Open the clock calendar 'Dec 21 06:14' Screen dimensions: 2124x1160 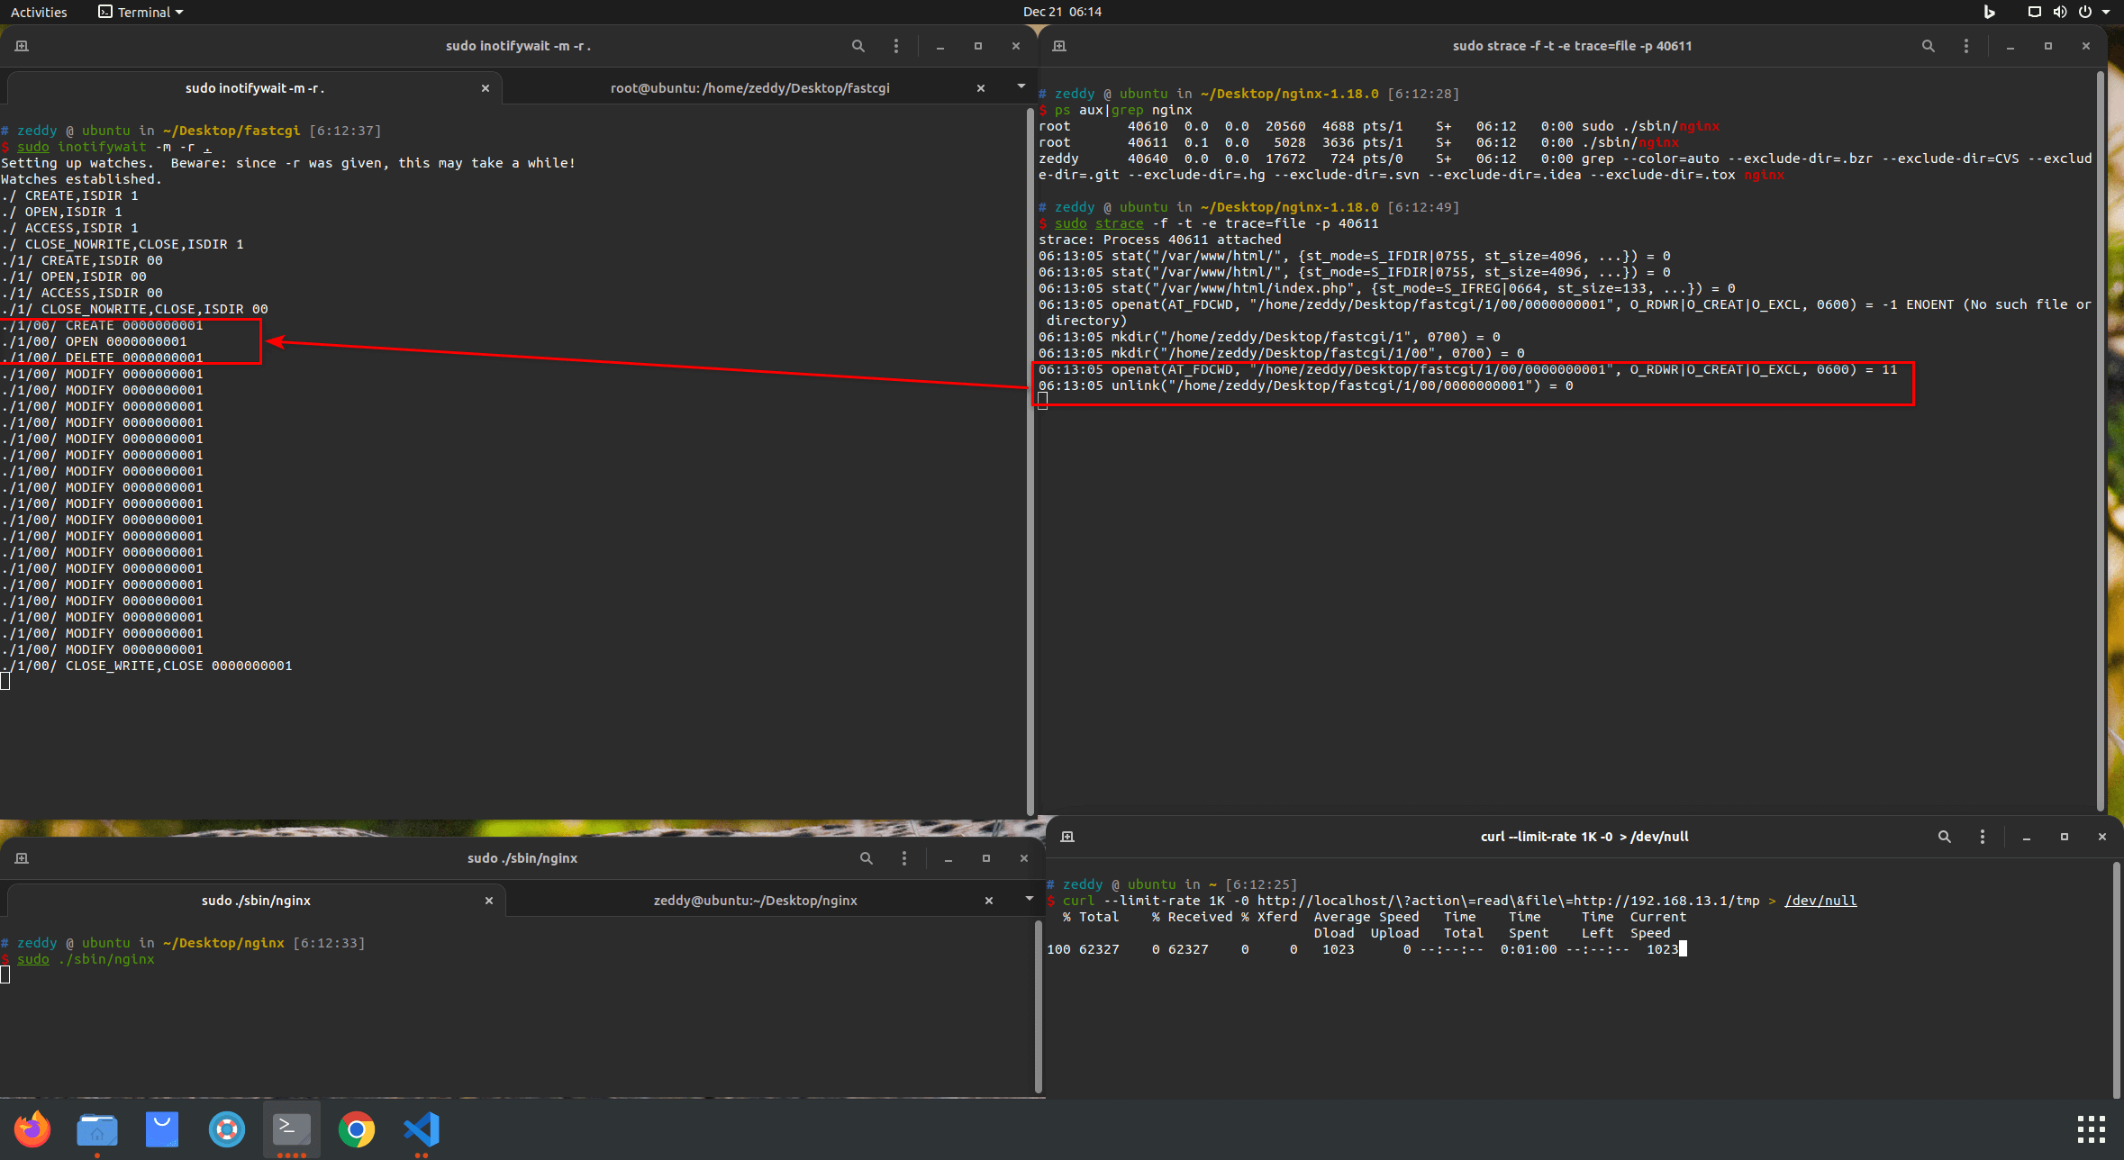1062,12
